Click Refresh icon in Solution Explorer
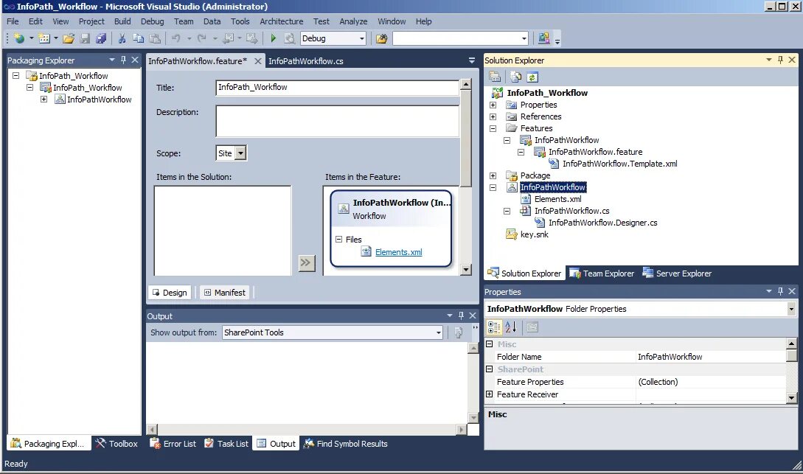 click(x=532, y=77)
